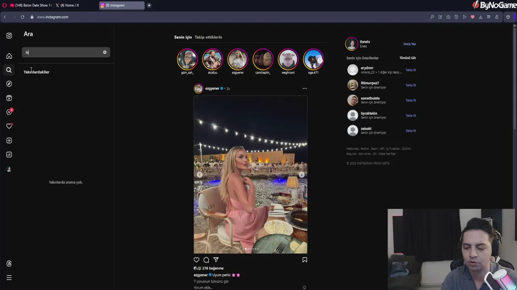The width and height of the screenshot is (517, 290).
Task: Open the browser zoom-out magnifier icon
Action: 432,17
